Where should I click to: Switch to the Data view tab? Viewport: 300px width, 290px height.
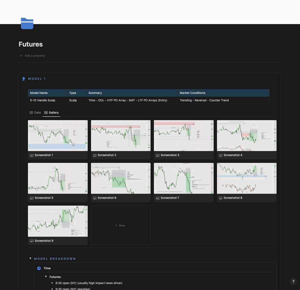(x=35, y=113)
